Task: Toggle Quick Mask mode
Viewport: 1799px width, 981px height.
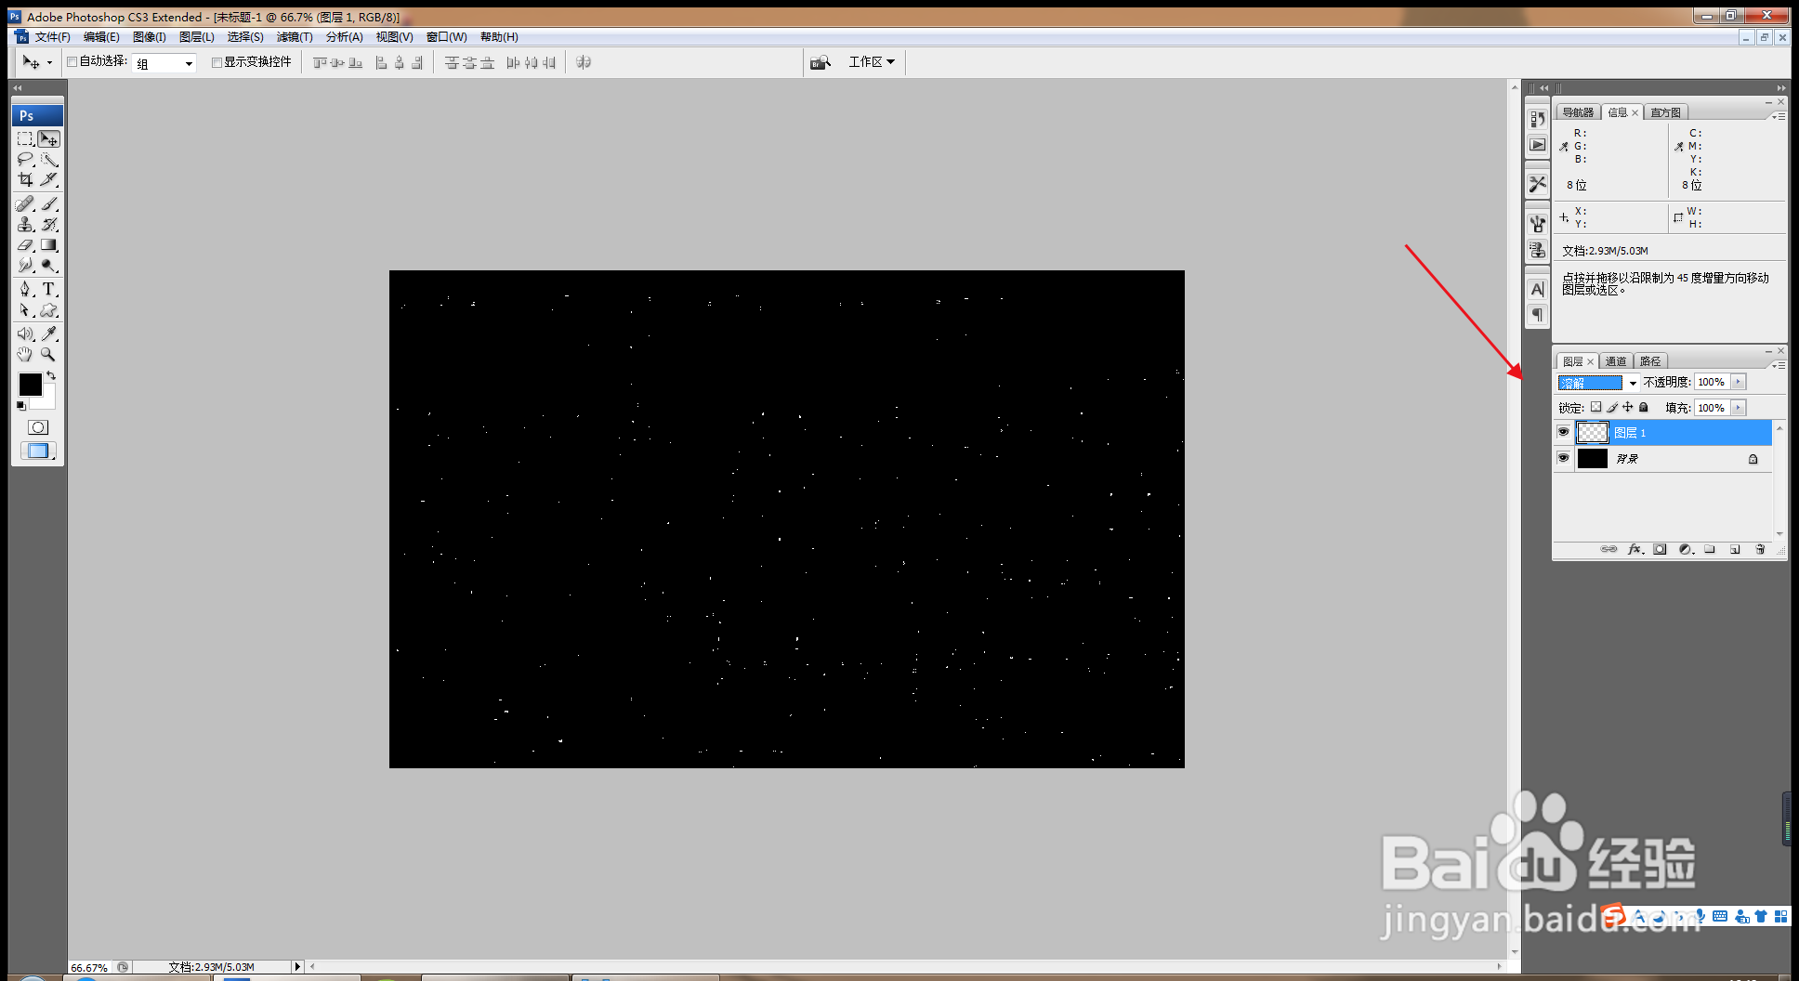Action: click(38, 427)
